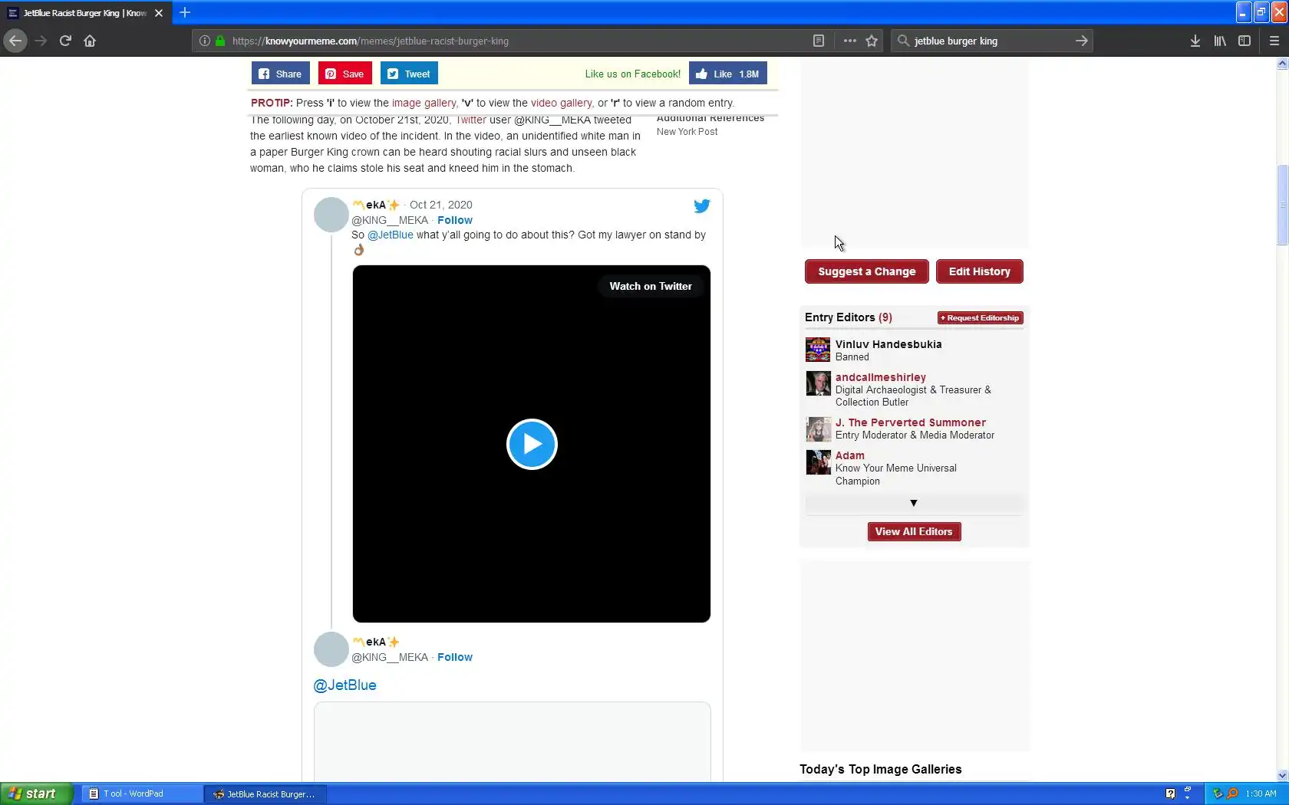1289x805 pixels.
Task: Open the browser home page
Action: coord(90,41)
